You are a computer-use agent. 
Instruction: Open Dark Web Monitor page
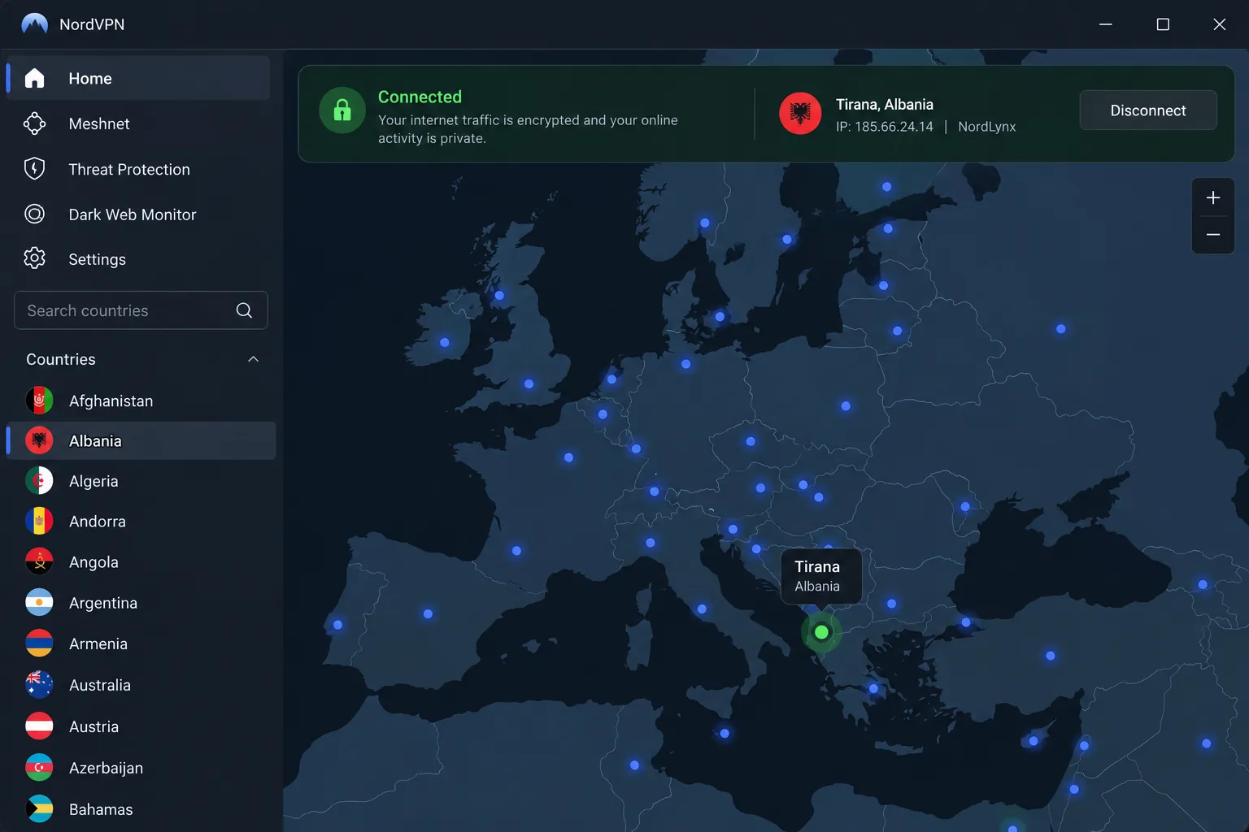click(x=138, y=214)
